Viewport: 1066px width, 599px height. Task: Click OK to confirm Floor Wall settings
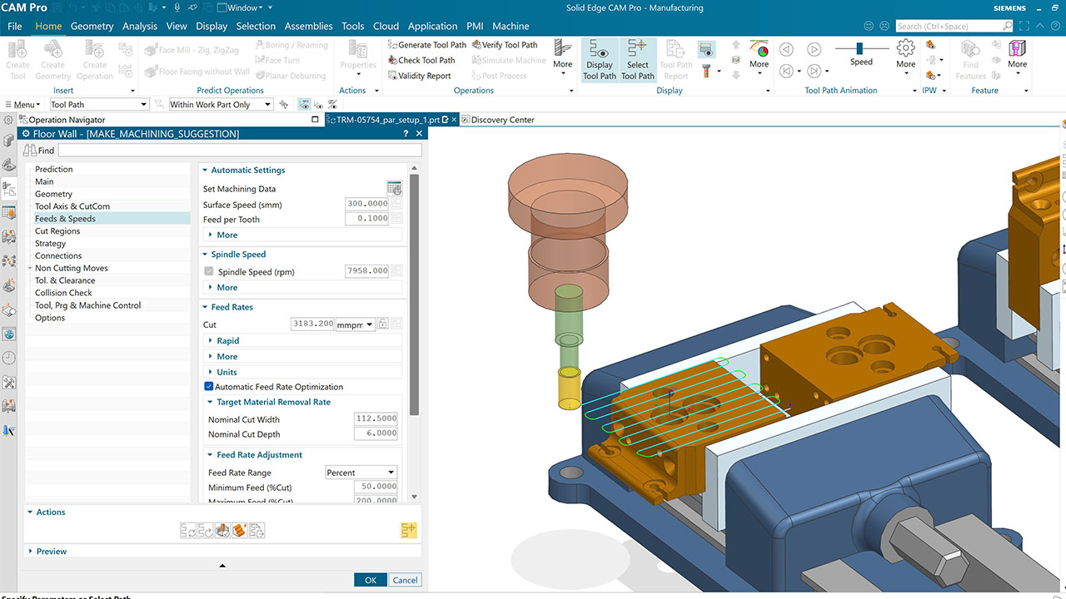click(370, 579)
